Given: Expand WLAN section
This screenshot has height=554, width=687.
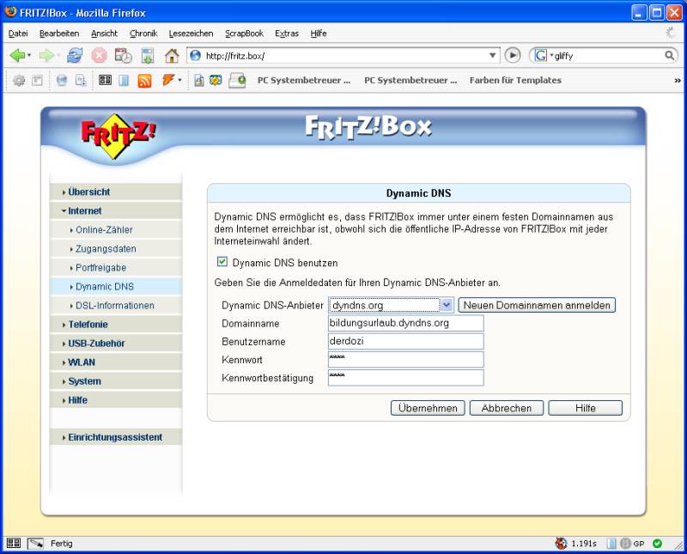Looking at the screenshot, I should [116, 362].
